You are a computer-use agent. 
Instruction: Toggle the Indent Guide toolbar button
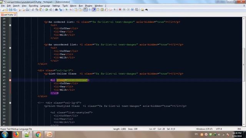coord(94,10)
